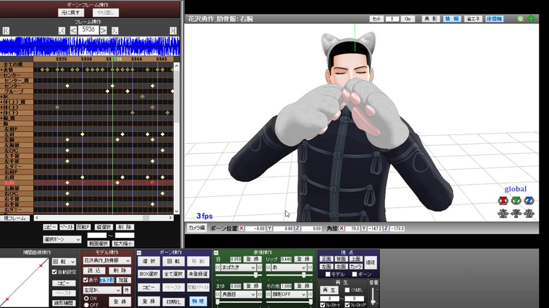The image size is (549, 308).
Task: Open the あ lip morph dropdown
Action: (289, 268)
